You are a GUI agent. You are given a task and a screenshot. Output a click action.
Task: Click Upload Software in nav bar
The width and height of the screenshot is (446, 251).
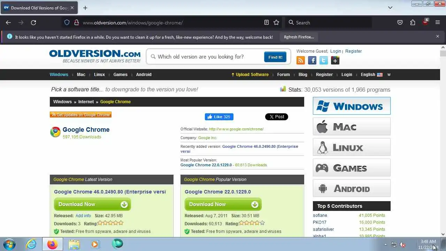pos(250,75)
